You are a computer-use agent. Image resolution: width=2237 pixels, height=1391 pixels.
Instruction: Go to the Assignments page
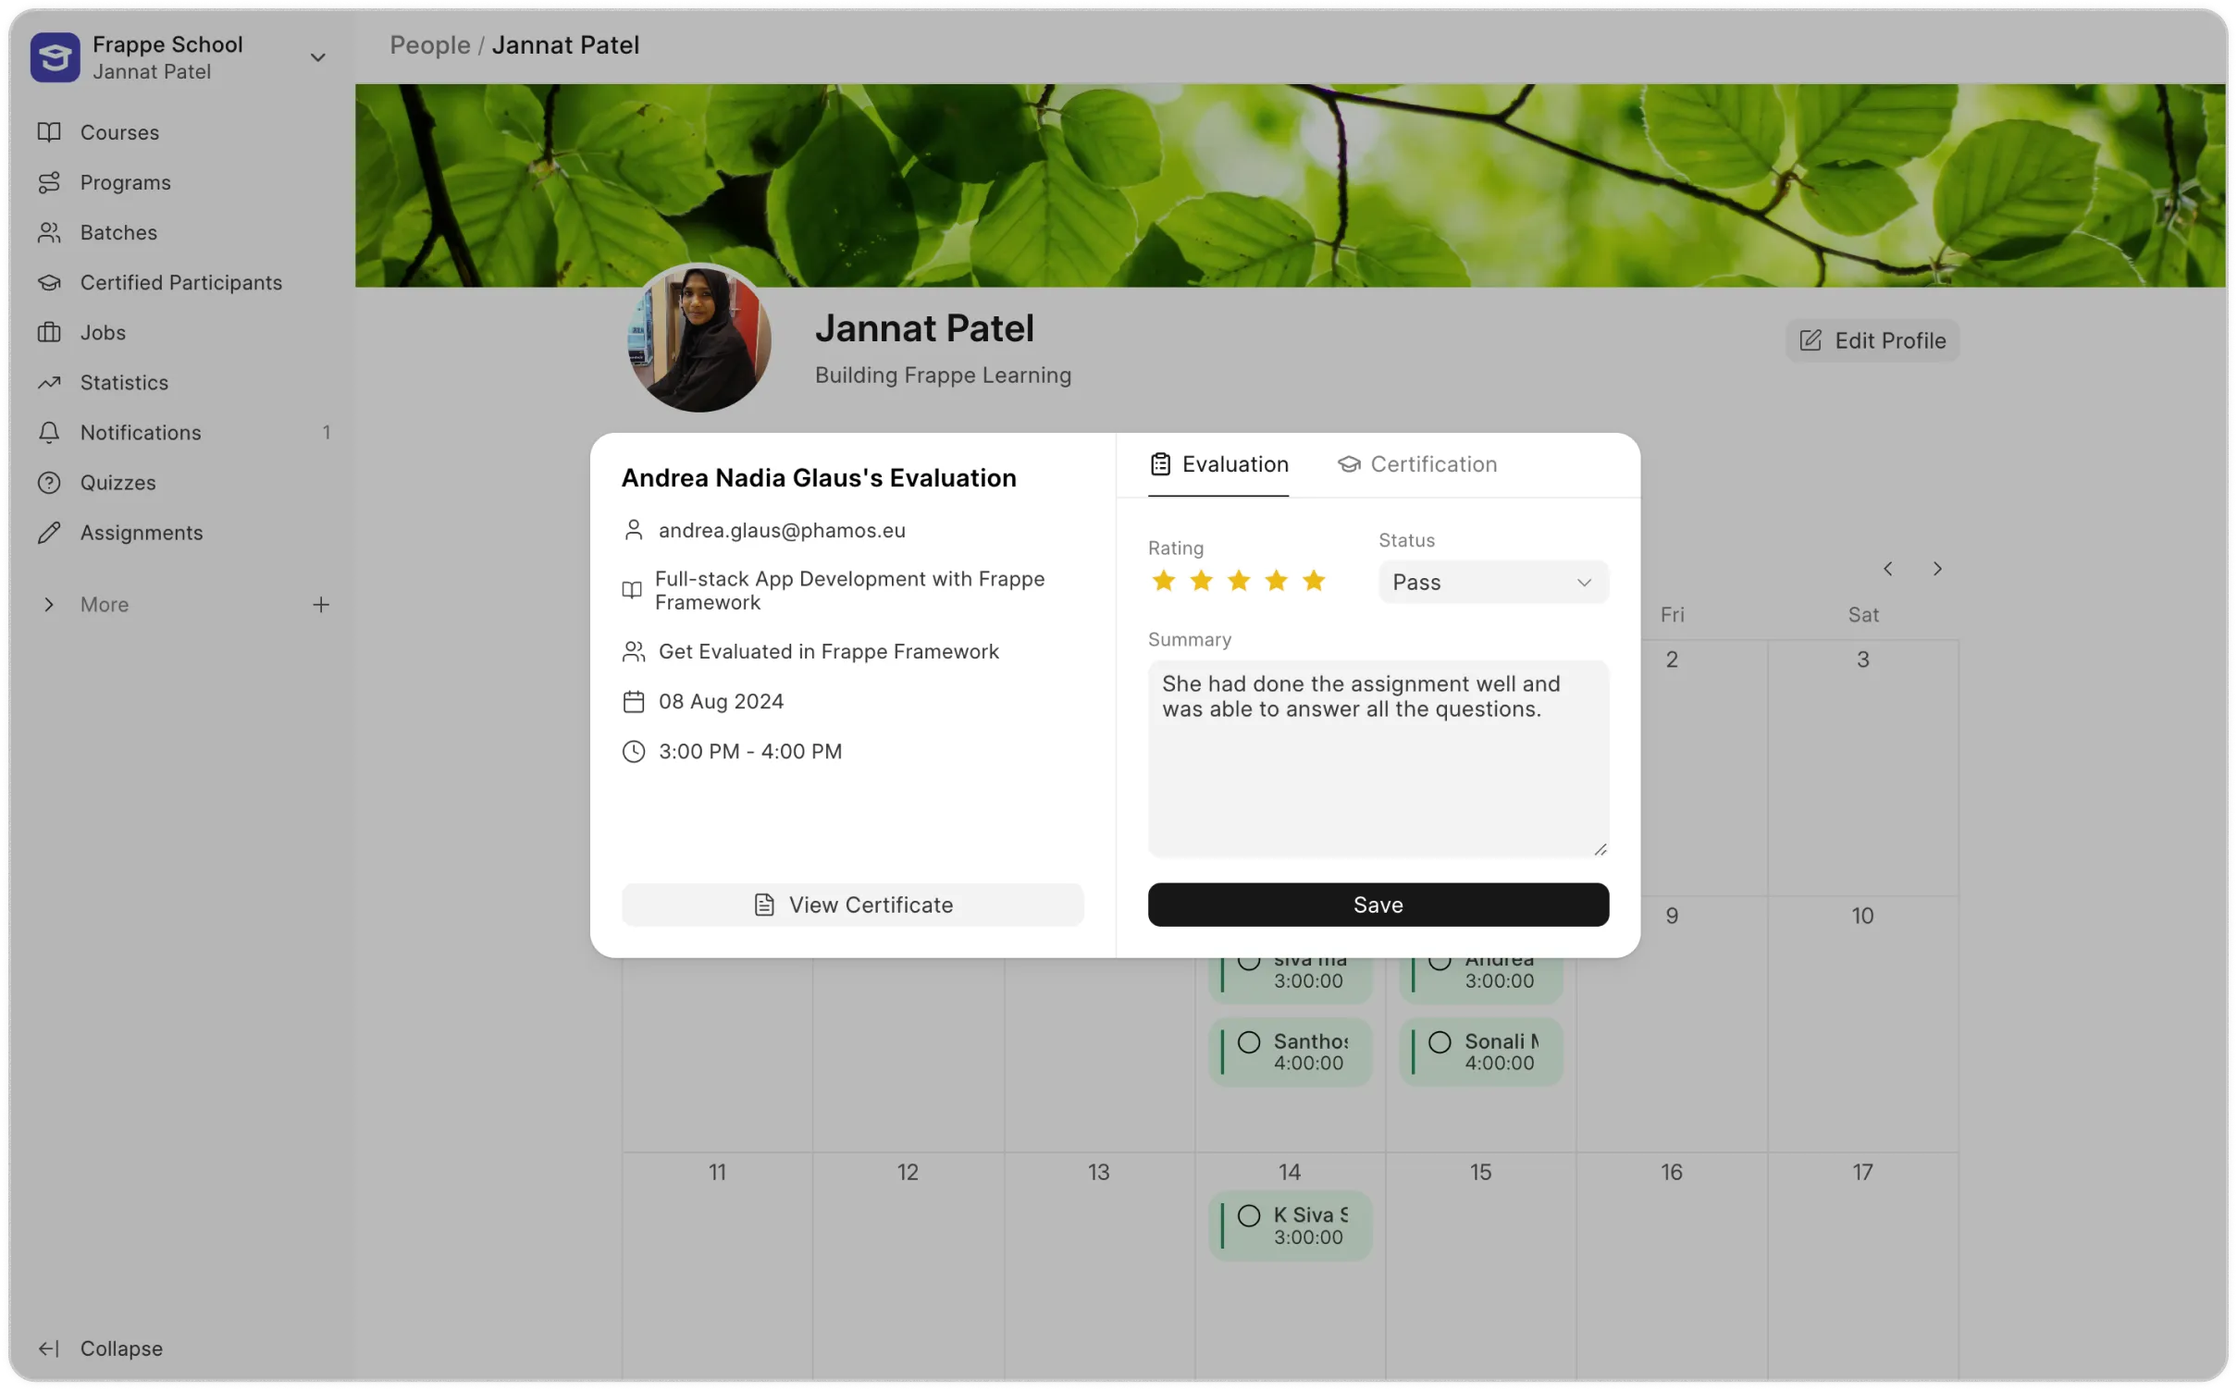coord(140,532)
